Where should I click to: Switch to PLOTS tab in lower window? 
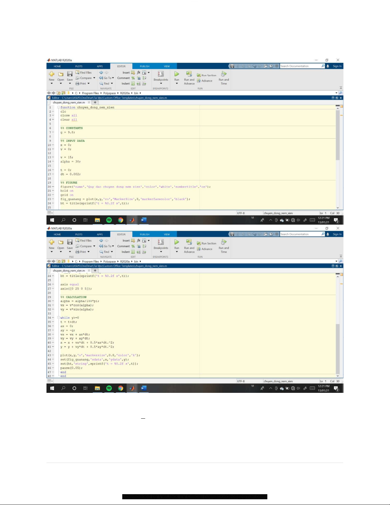[79, 234]
